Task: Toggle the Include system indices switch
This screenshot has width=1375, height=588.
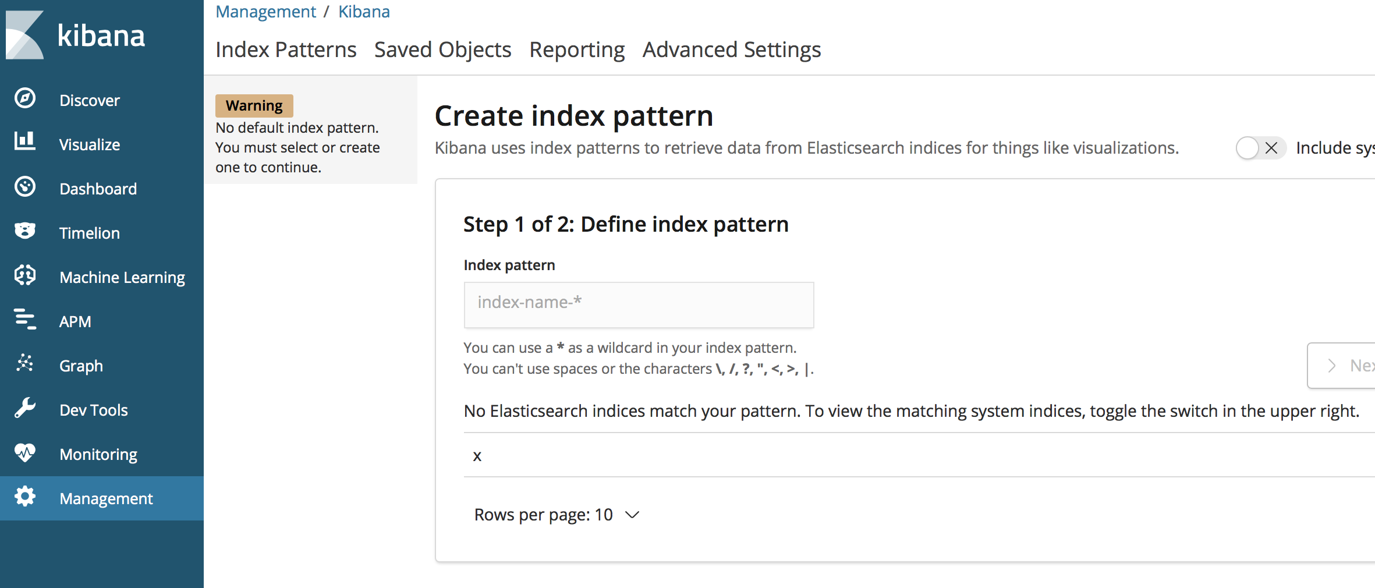Action: 1260,148
